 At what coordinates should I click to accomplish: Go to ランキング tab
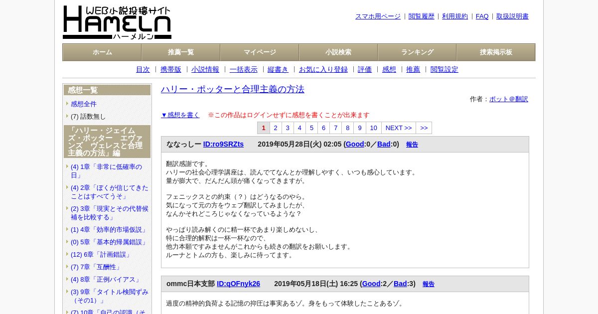pos(417,52)
